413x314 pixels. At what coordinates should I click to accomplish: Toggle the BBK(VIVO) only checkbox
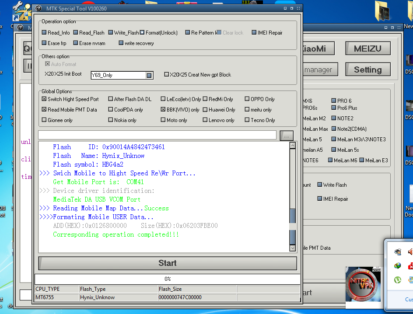(x=163, y=110)
